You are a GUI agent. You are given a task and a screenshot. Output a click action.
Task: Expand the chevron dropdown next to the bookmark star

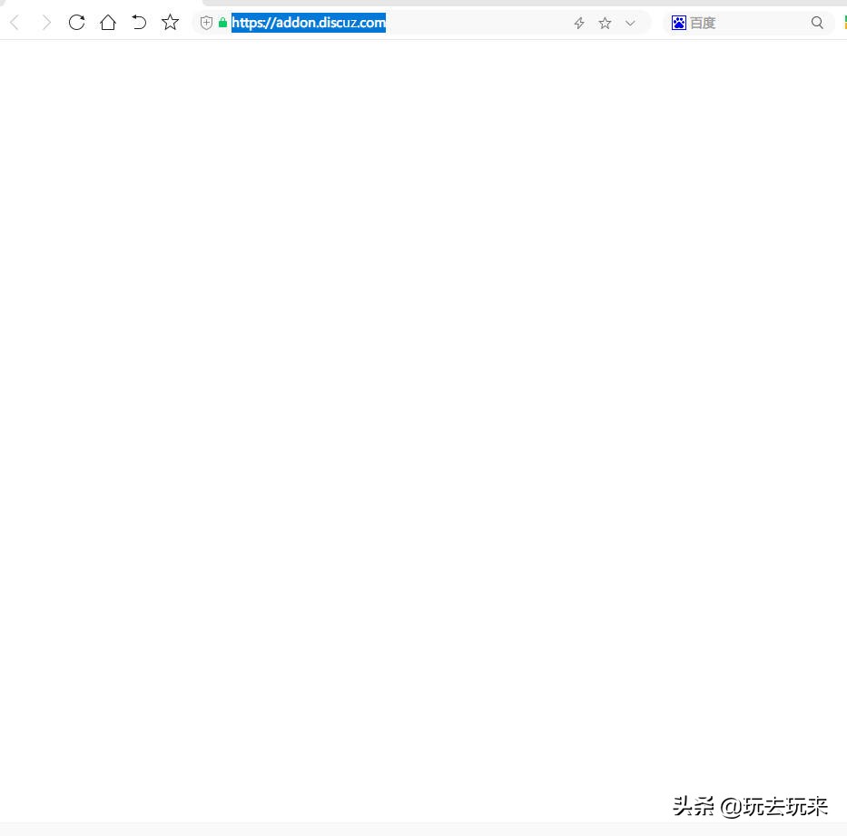[630, 23]
